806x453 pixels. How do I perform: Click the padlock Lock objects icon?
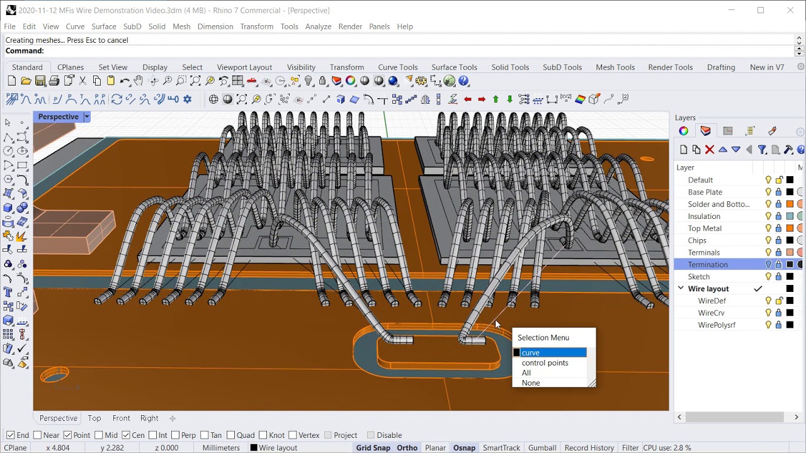point(322,81)
